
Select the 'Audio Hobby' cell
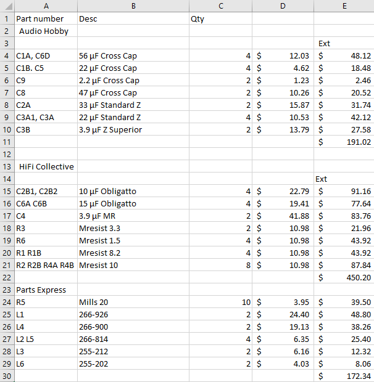46,31
